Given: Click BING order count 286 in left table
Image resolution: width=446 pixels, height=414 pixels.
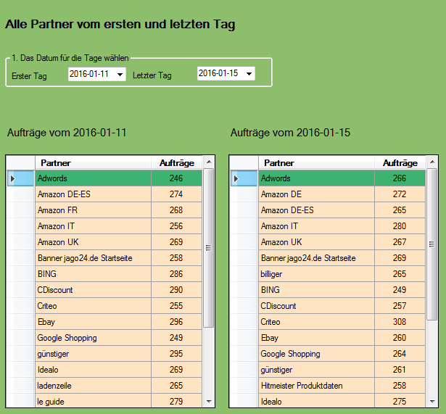Looking at the screenshot, I should (x=176, y=274).
